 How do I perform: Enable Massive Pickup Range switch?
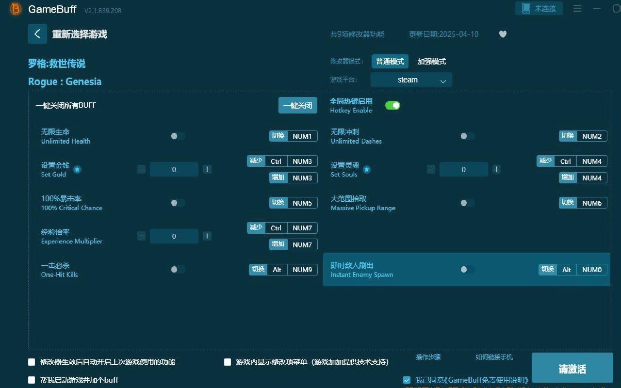467,203
